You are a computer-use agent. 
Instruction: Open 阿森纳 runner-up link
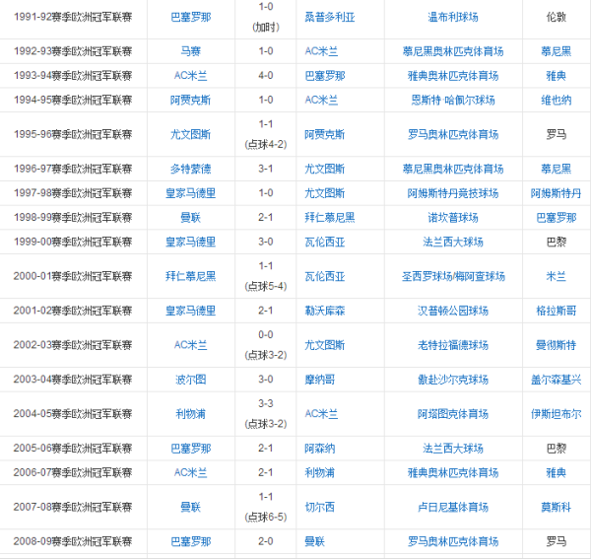click(319, 449)
